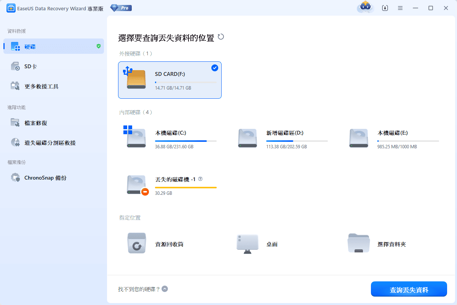Click the 丟失的磁碟機 -1 drive icon
This screenshot has height=305, width=457.
click(137, 185)
